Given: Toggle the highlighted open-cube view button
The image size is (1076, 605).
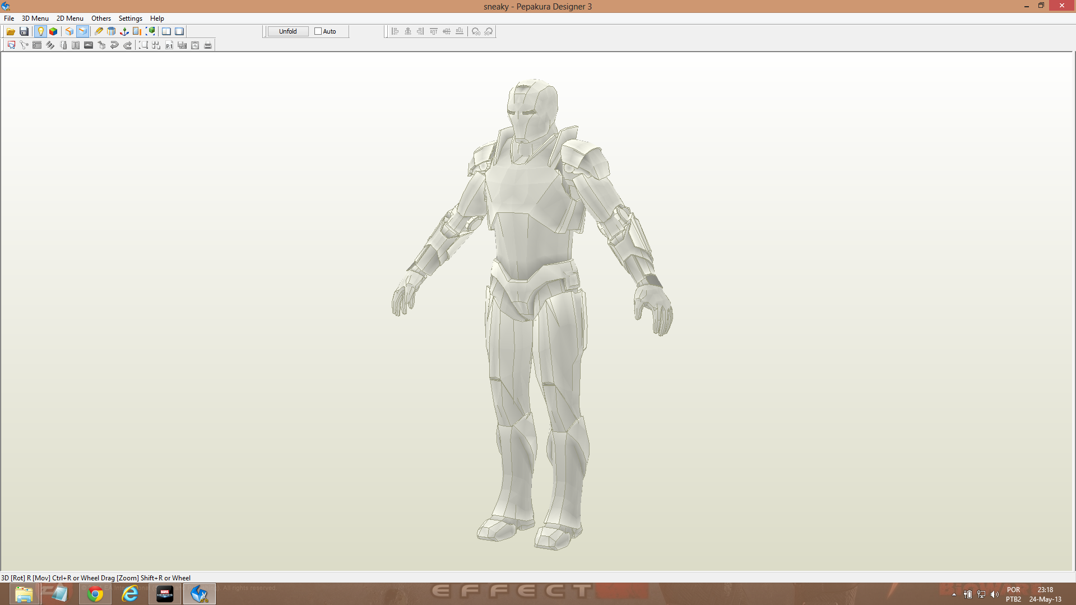Looking at the screenshot, I should click(x=82, y=31).
